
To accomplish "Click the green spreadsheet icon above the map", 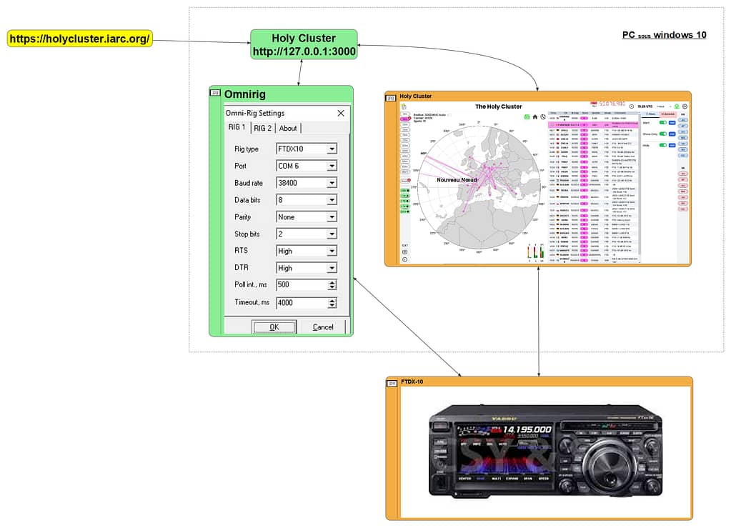I will [527, 117].
